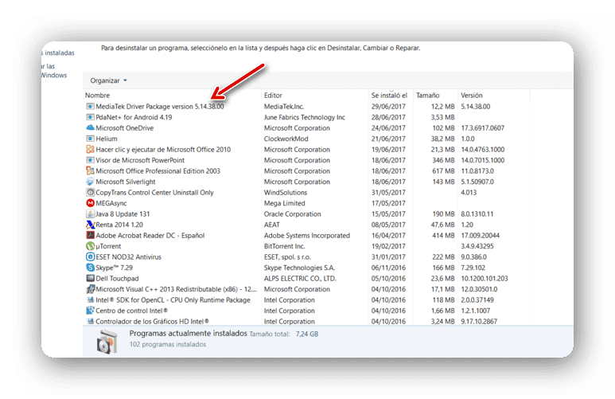Click the Visual C++ 2013 Redistributable icon

(90, 289)
